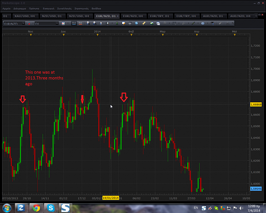
Task: Expand arrow beside the ellipse shape tool
Action: 208,23
